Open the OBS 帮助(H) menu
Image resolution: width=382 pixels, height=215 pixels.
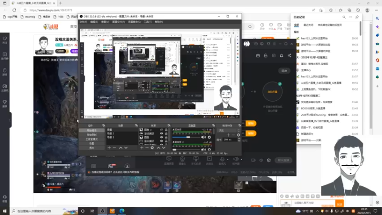pyautogui.click(x=159, y=22)
